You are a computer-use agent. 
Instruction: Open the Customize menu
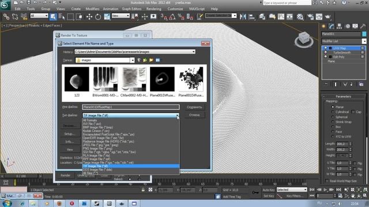[175, 9]
